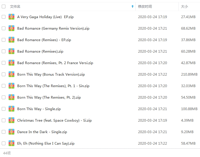Click the 44项 item count label
The height and width of the screenshot is (157, 200).
(x=7, y=153)
